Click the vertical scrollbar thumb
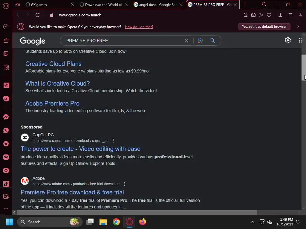Viewport: 306px width, 229px height. pos(304,67)
